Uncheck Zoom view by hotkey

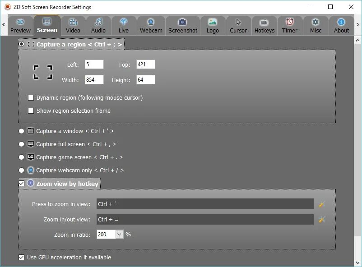point(22,184)
